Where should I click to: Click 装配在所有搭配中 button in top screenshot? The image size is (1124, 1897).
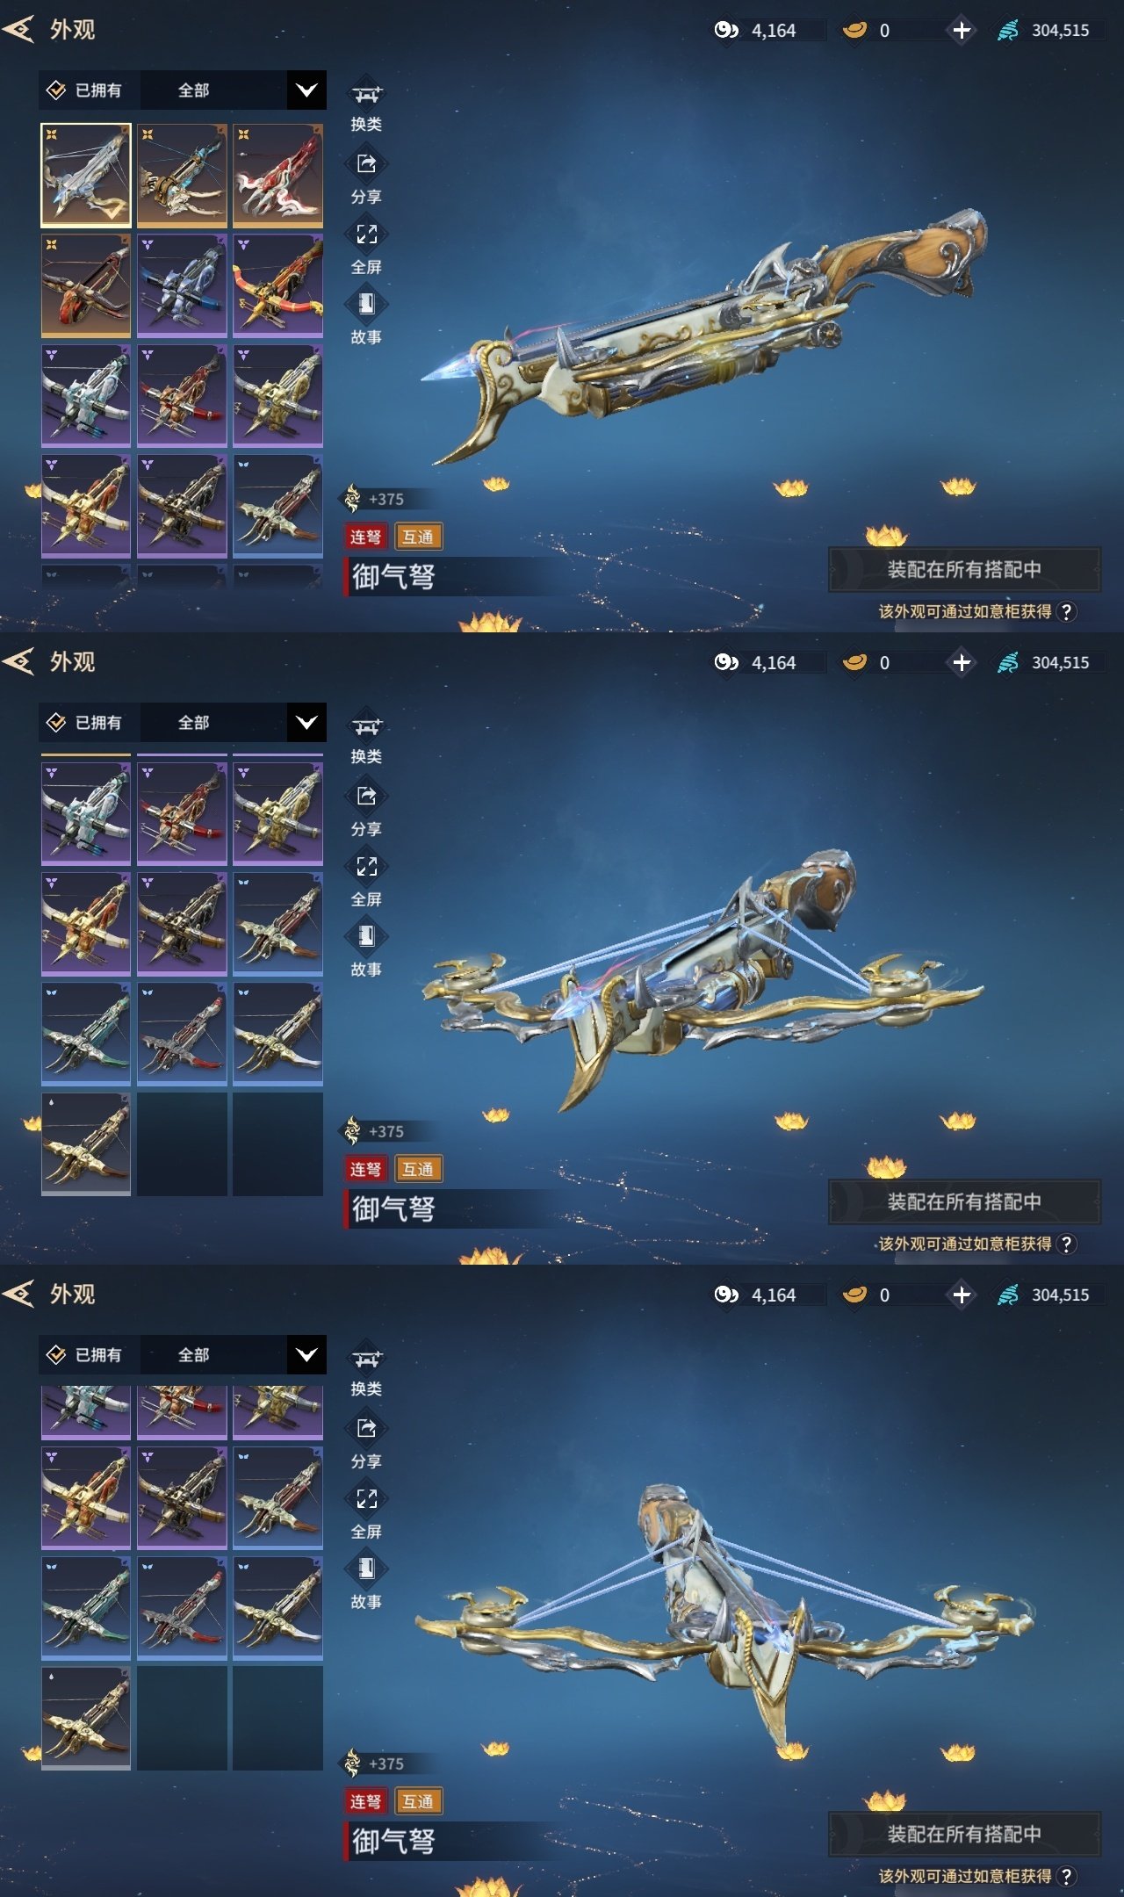[x=964, y=569]
